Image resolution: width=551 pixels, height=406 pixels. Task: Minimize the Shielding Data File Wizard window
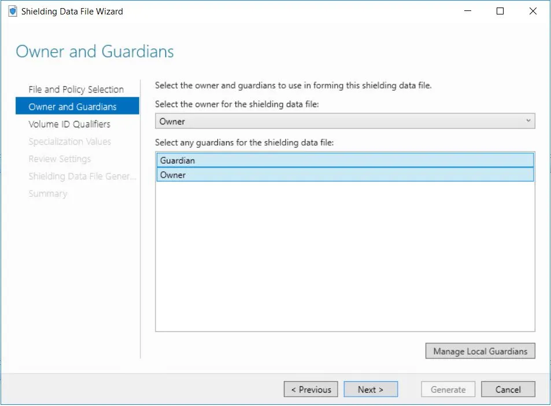tap(468, 11)
